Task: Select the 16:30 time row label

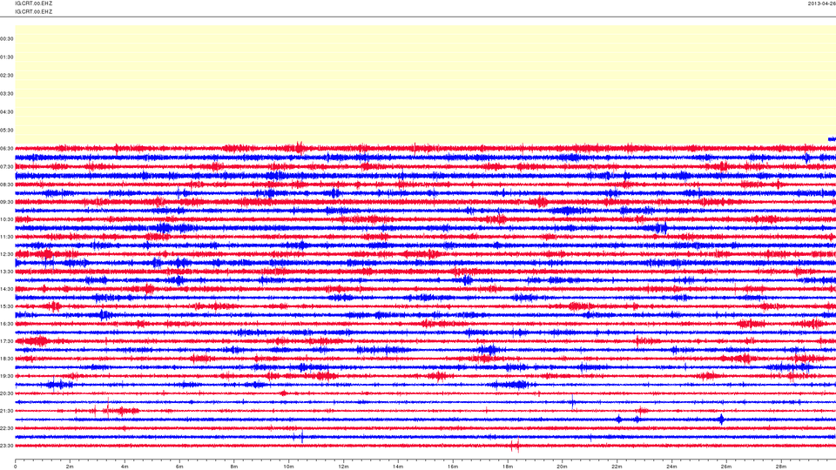Action: [7, 324]
